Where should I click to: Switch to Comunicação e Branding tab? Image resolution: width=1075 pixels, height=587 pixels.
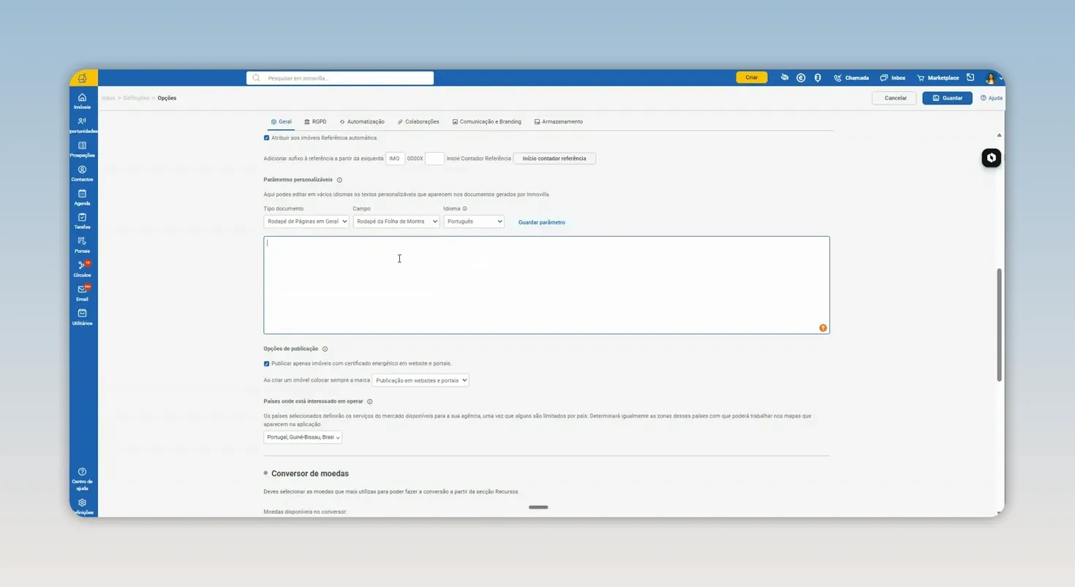[486, 121]
